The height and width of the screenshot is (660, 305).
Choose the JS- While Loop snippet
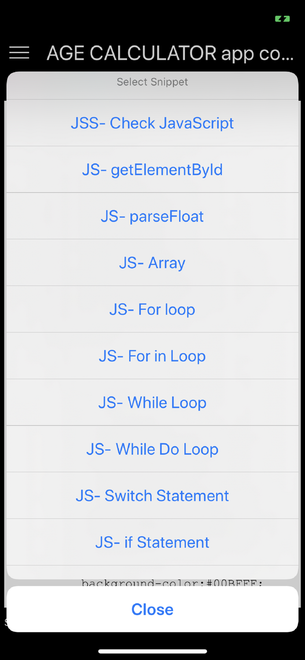click(x=152, y=402)
